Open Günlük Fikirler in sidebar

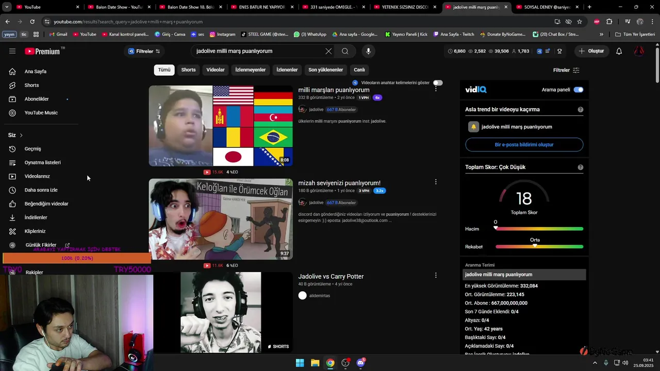coord(41,245)
